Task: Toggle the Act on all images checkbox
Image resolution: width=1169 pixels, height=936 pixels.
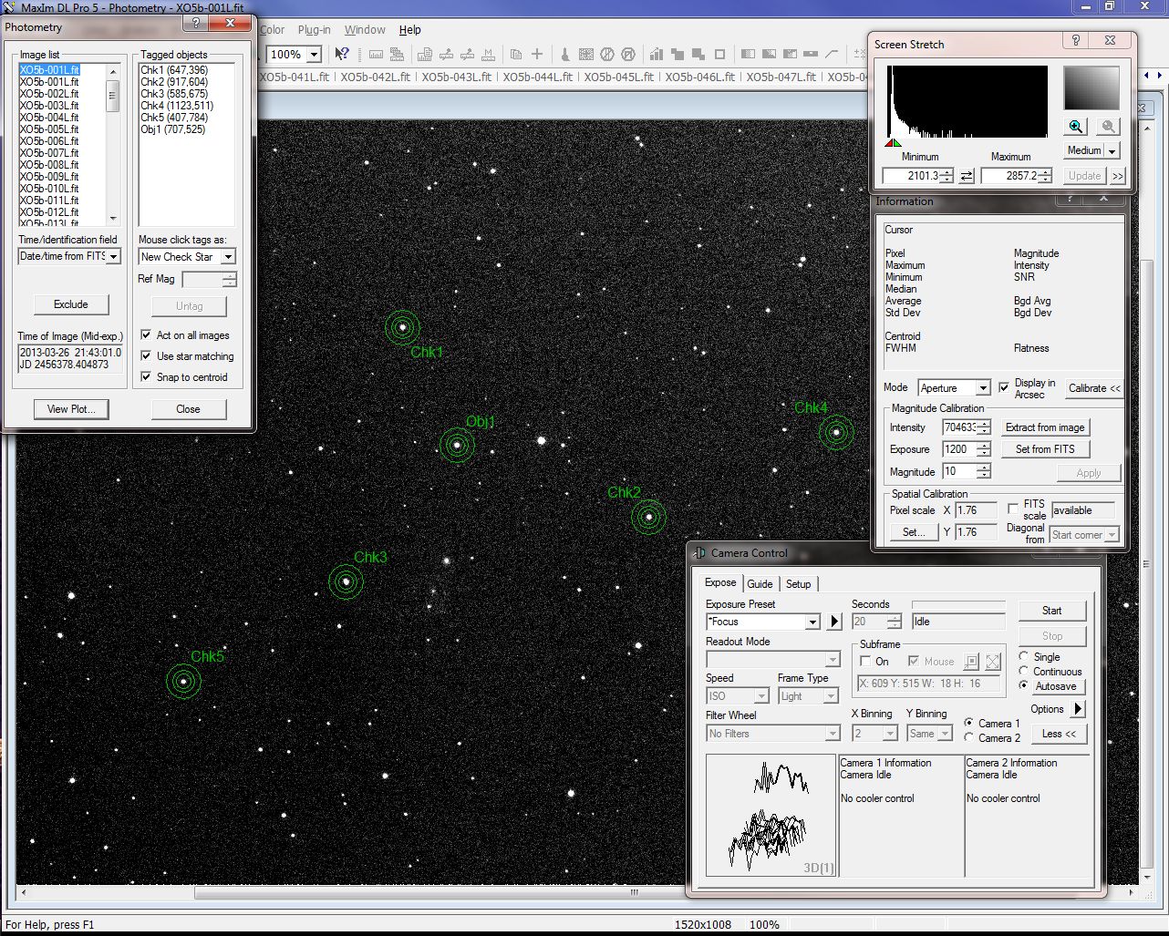Action: coord(146,335)
